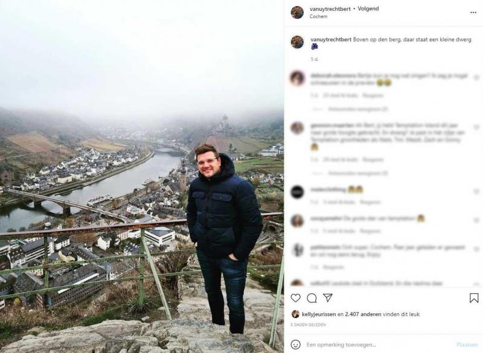Viewport: 483px width, 353px height.
Task: Click header profile avatar picture
Action: click(297, 12)
